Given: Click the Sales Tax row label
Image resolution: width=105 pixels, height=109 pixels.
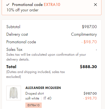Looking at the screenshot, I should (14, 49).
